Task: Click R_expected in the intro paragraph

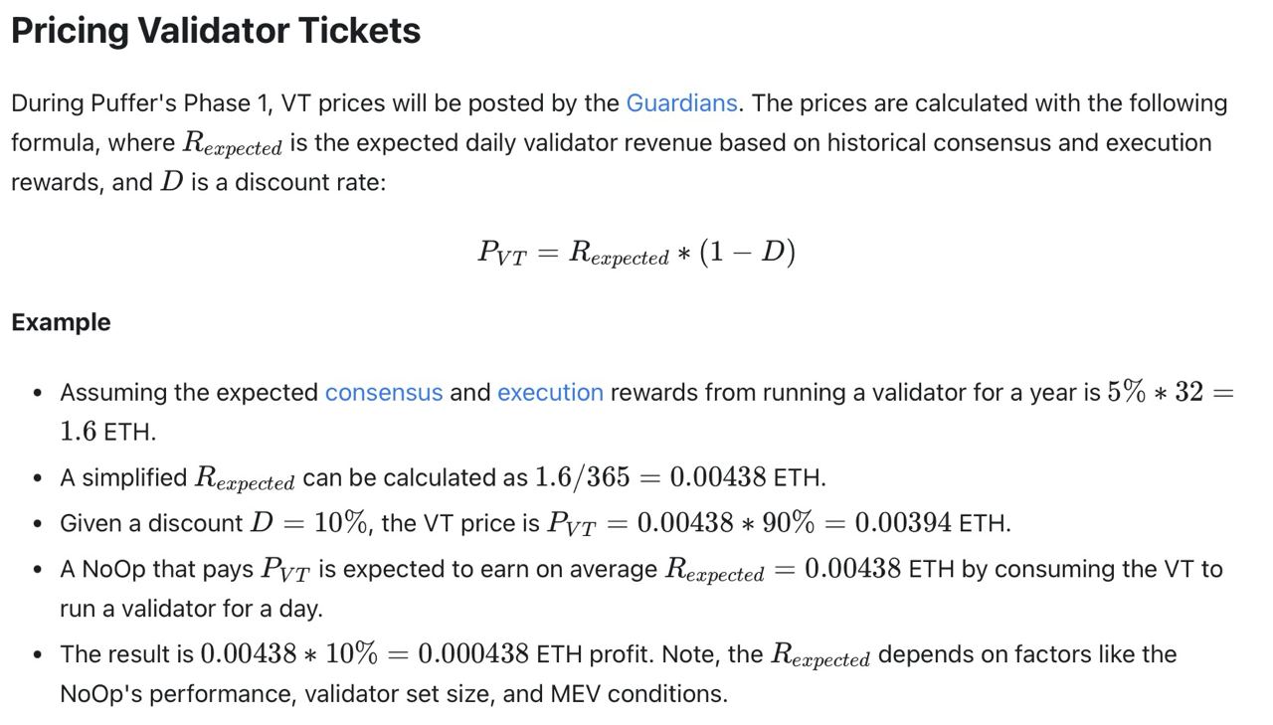Action: pos(232,144)
